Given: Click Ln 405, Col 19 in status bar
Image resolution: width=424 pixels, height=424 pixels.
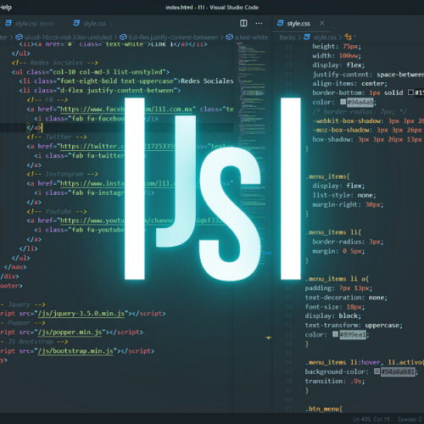Looking at the screenshot, I should click(371, 419).
